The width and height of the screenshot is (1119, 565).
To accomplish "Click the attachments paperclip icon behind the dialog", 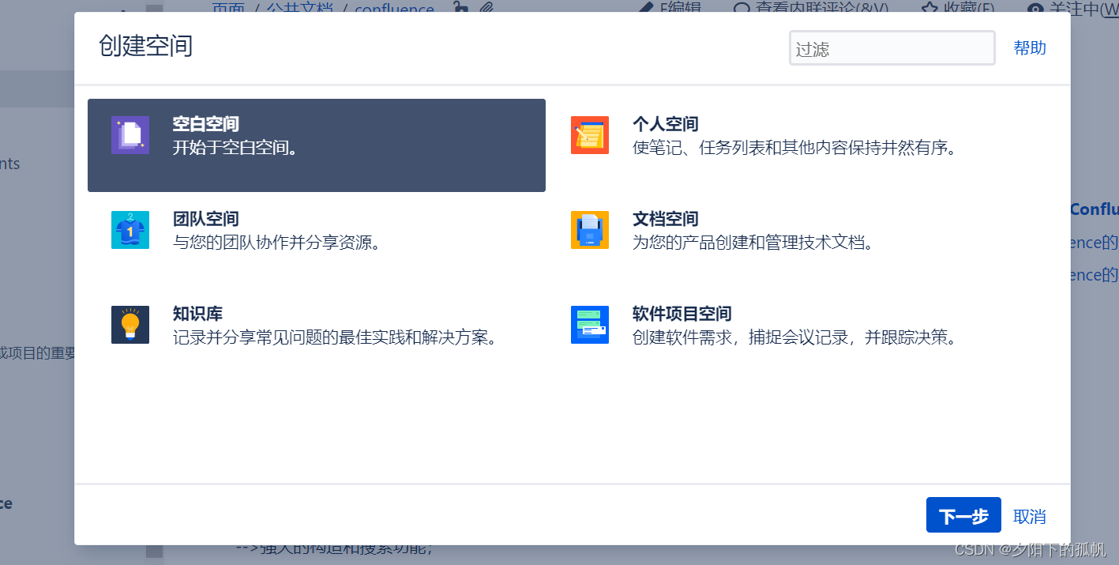I will (x=486, y=8).
